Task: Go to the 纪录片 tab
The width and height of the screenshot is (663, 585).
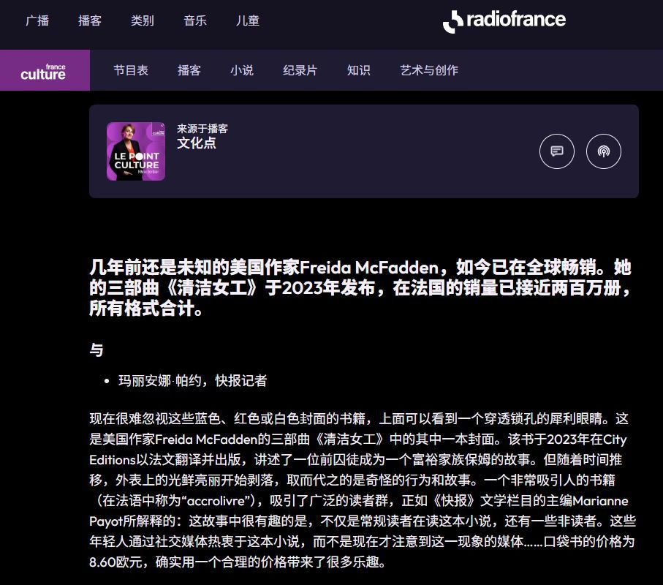Action: (300, 70)
